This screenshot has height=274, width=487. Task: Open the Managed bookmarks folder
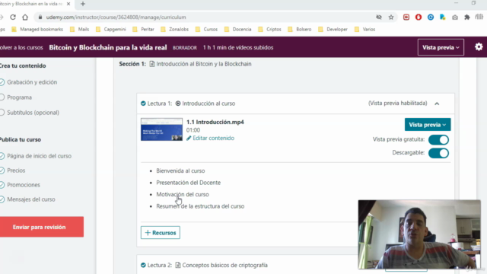[37, 29]
